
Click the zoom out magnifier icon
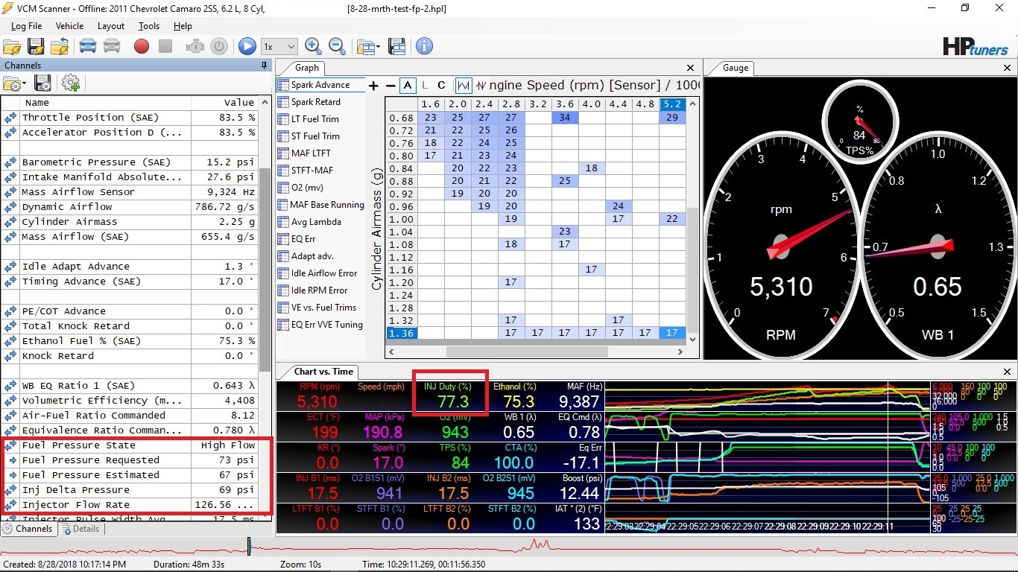[337, 46]
